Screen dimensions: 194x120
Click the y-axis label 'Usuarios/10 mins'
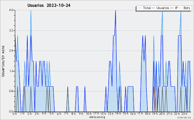click(3, 61)
